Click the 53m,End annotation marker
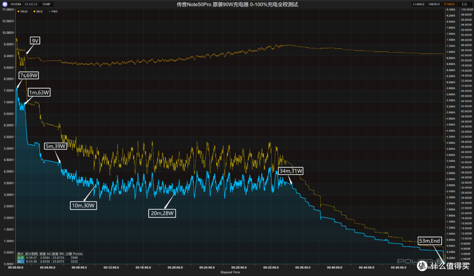 point(430,241)
